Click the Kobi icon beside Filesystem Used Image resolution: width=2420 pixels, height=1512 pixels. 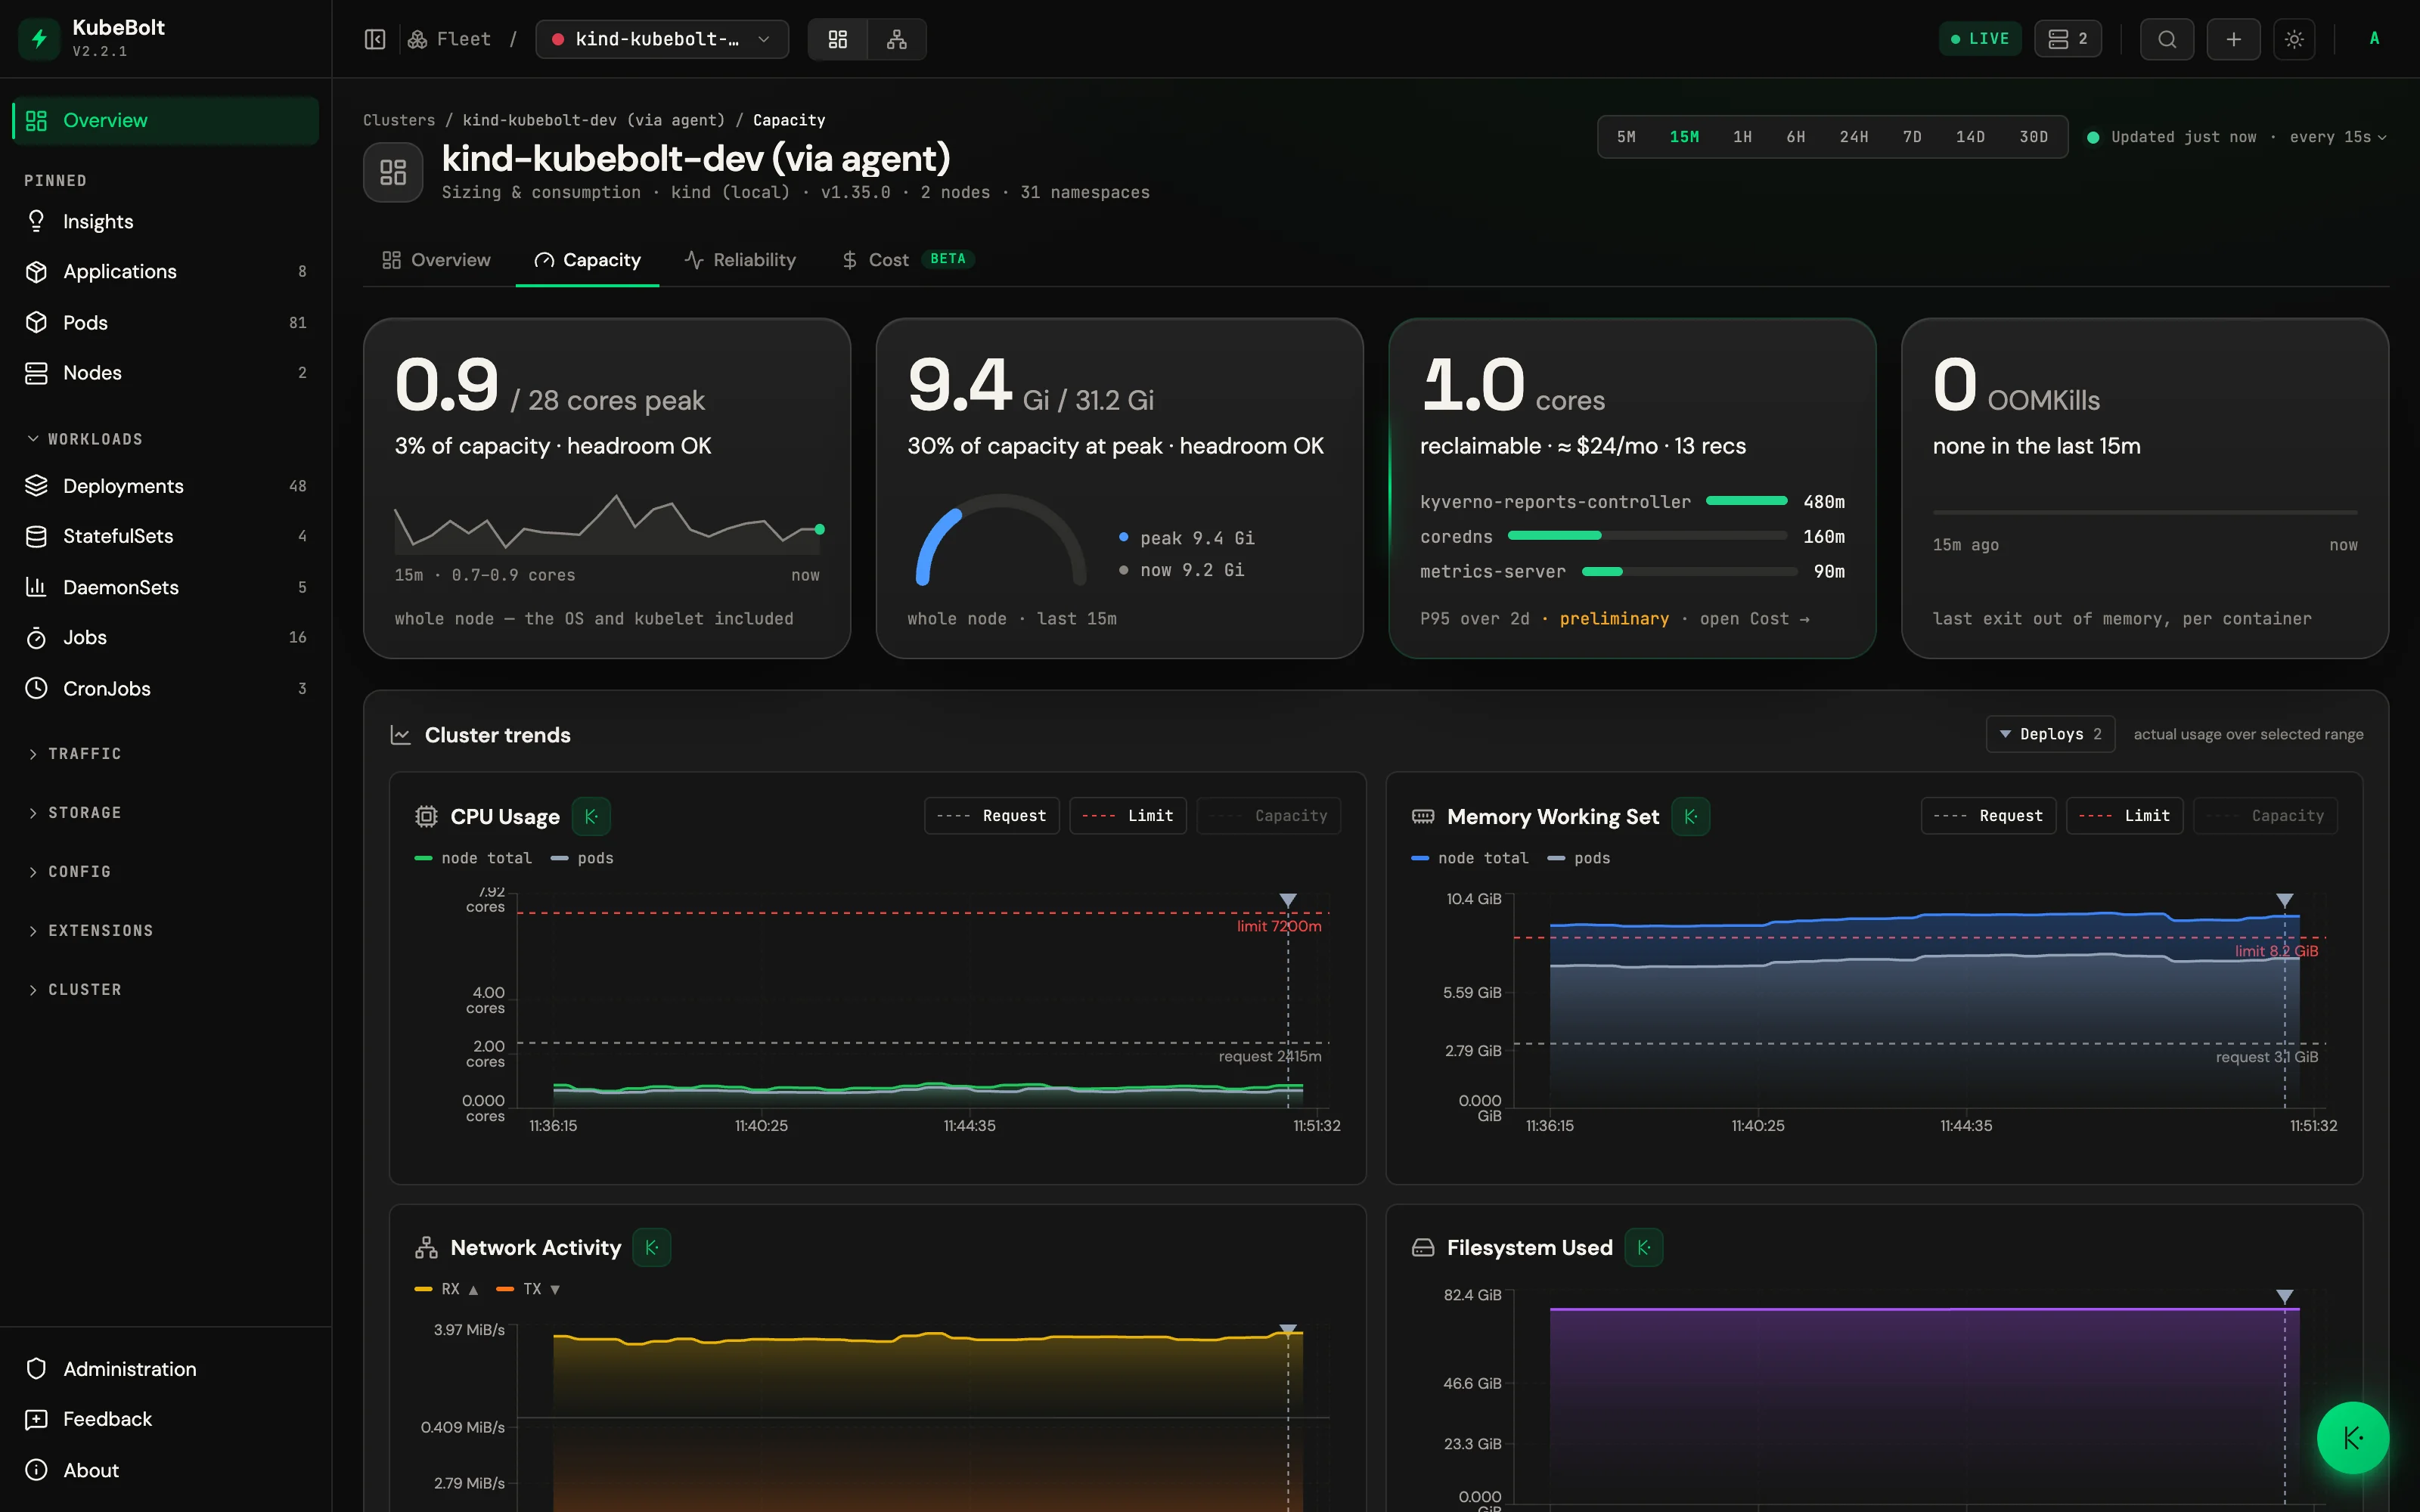[x=1643, y=1247]
